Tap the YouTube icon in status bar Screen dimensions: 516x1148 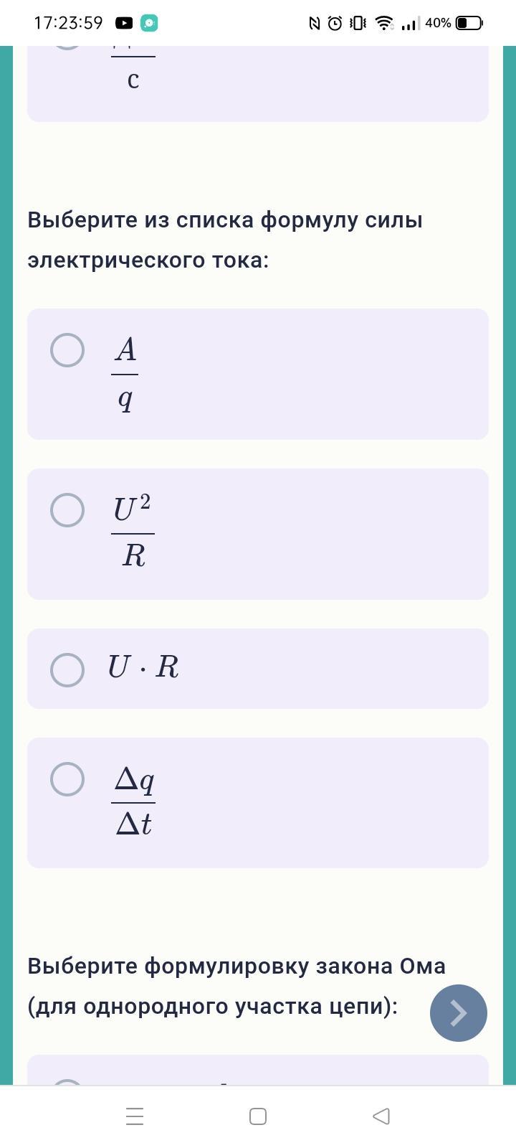tap(124, 23)
